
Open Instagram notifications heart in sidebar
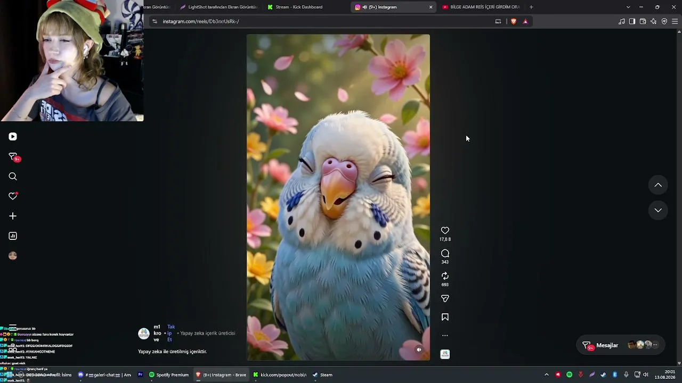tap(13, 196)
